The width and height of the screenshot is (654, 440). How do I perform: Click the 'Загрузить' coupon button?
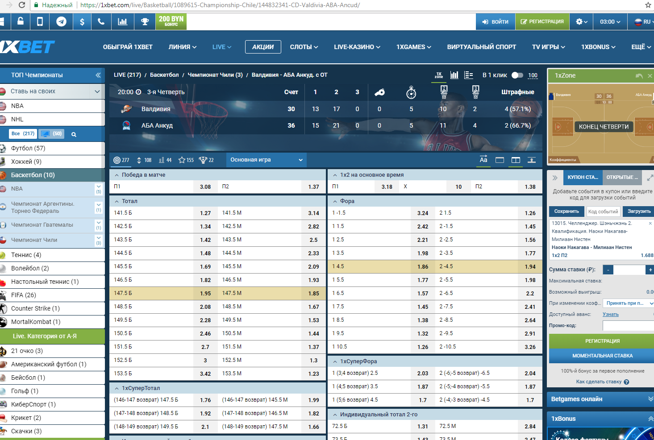tap(638, 212)
